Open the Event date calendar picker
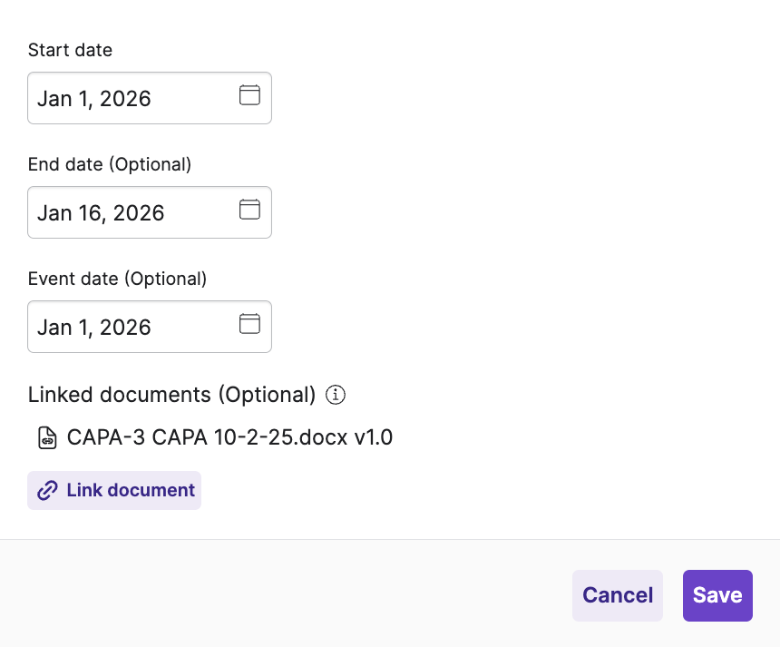The height and width of the screenshot is (647, 780). click(249, 323)
